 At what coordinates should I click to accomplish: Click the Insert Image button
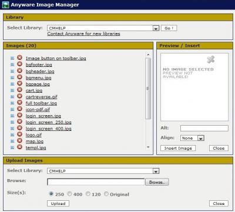178,148
